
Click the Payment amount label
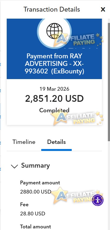[x=40, y=182]
